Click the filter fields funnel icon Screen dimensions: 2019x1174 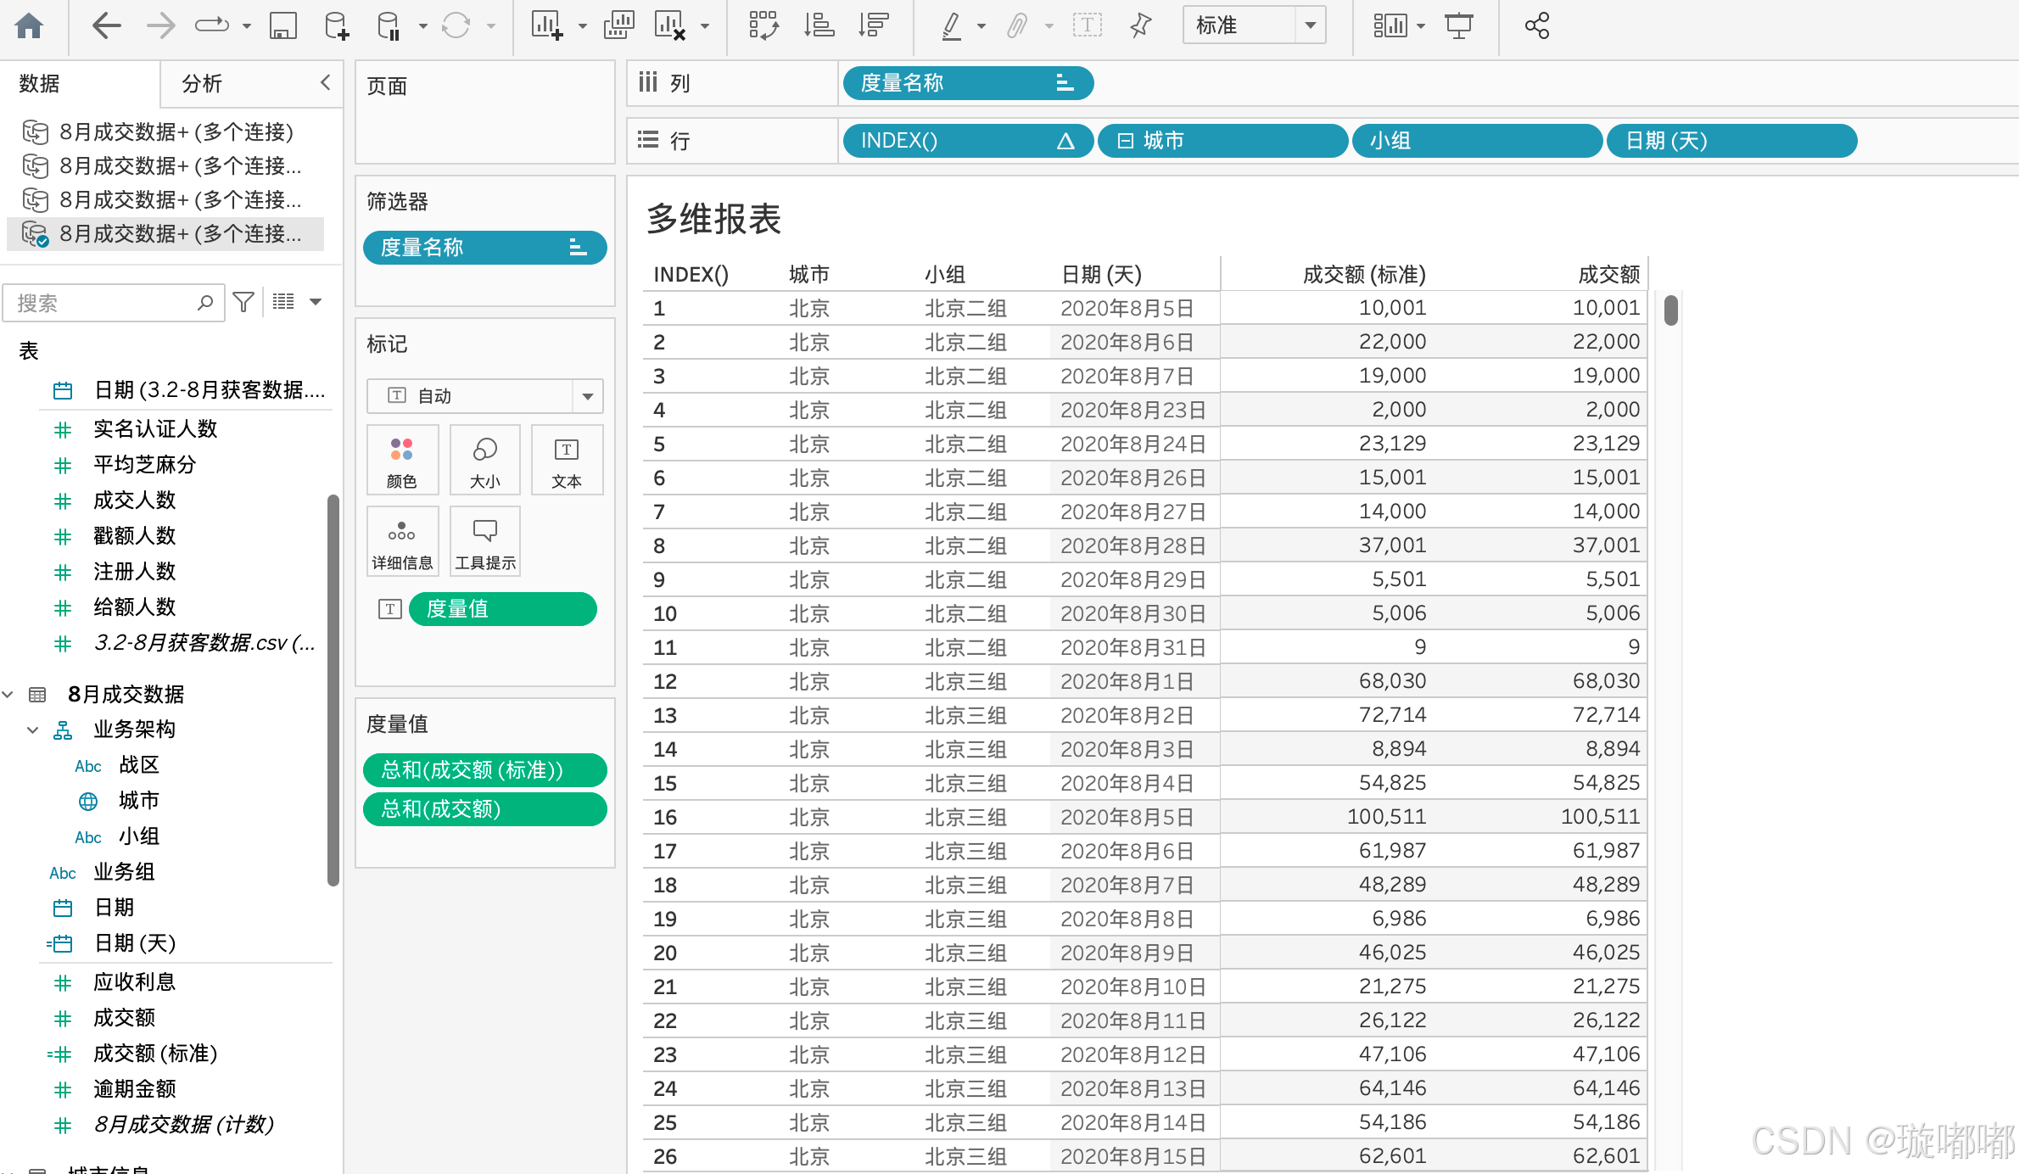pos(243,302)
